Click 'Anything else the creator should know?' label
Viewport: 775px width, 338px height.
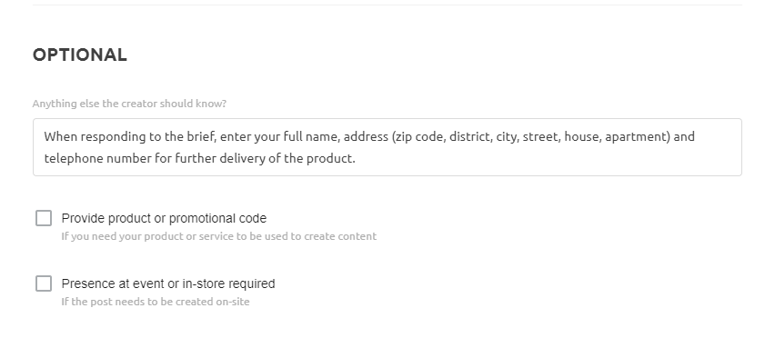pyautogui.click(x=129, y=104)
